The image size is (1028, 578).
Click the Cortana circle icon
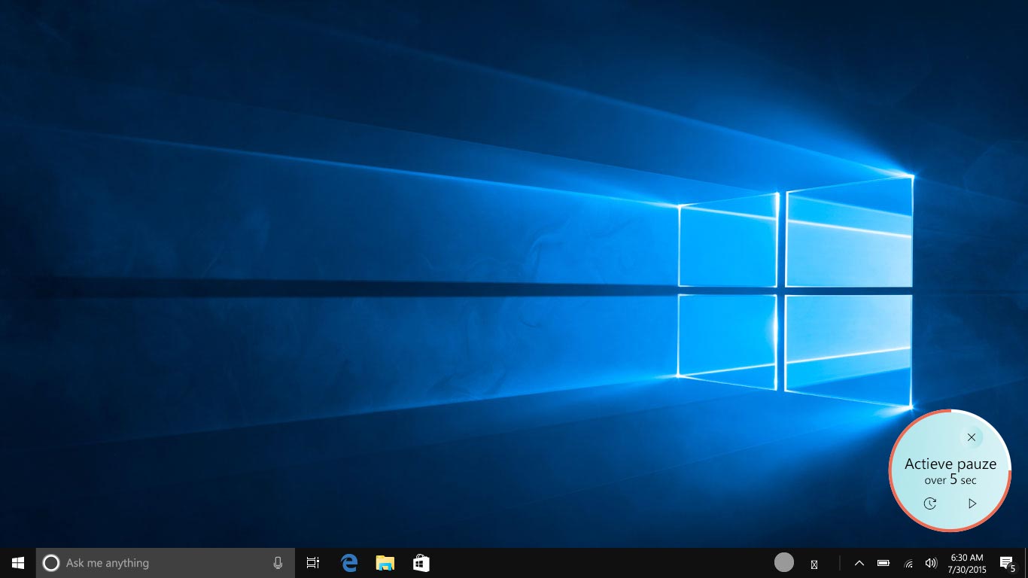coord(50,563)
